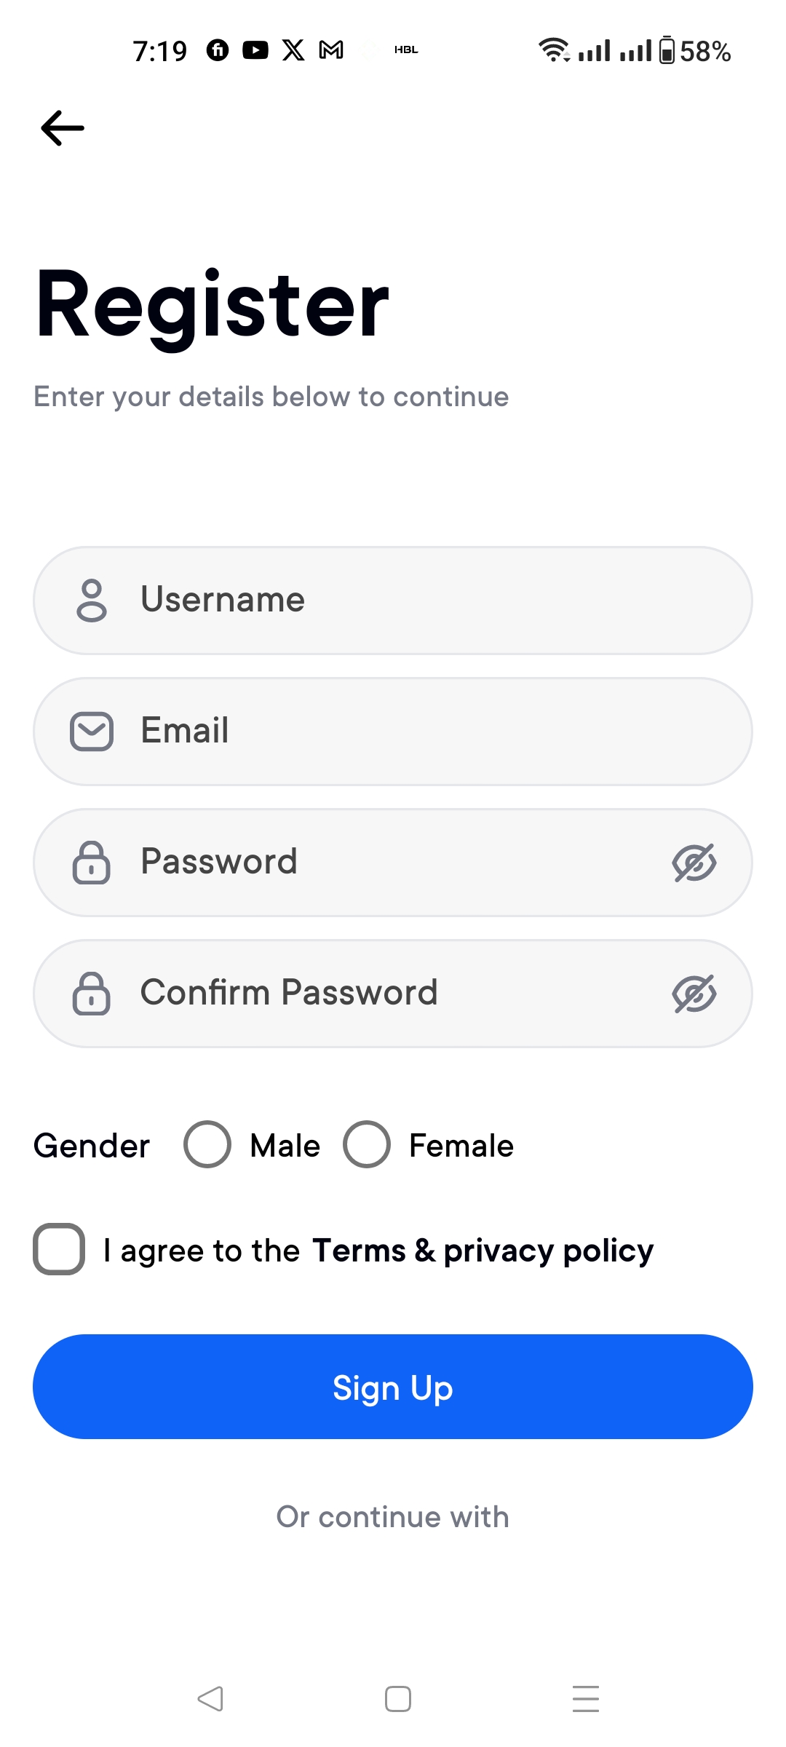Tap the Android back triangle button
This screenshot has height=1747, width=786.
[x=210, y=1698]
